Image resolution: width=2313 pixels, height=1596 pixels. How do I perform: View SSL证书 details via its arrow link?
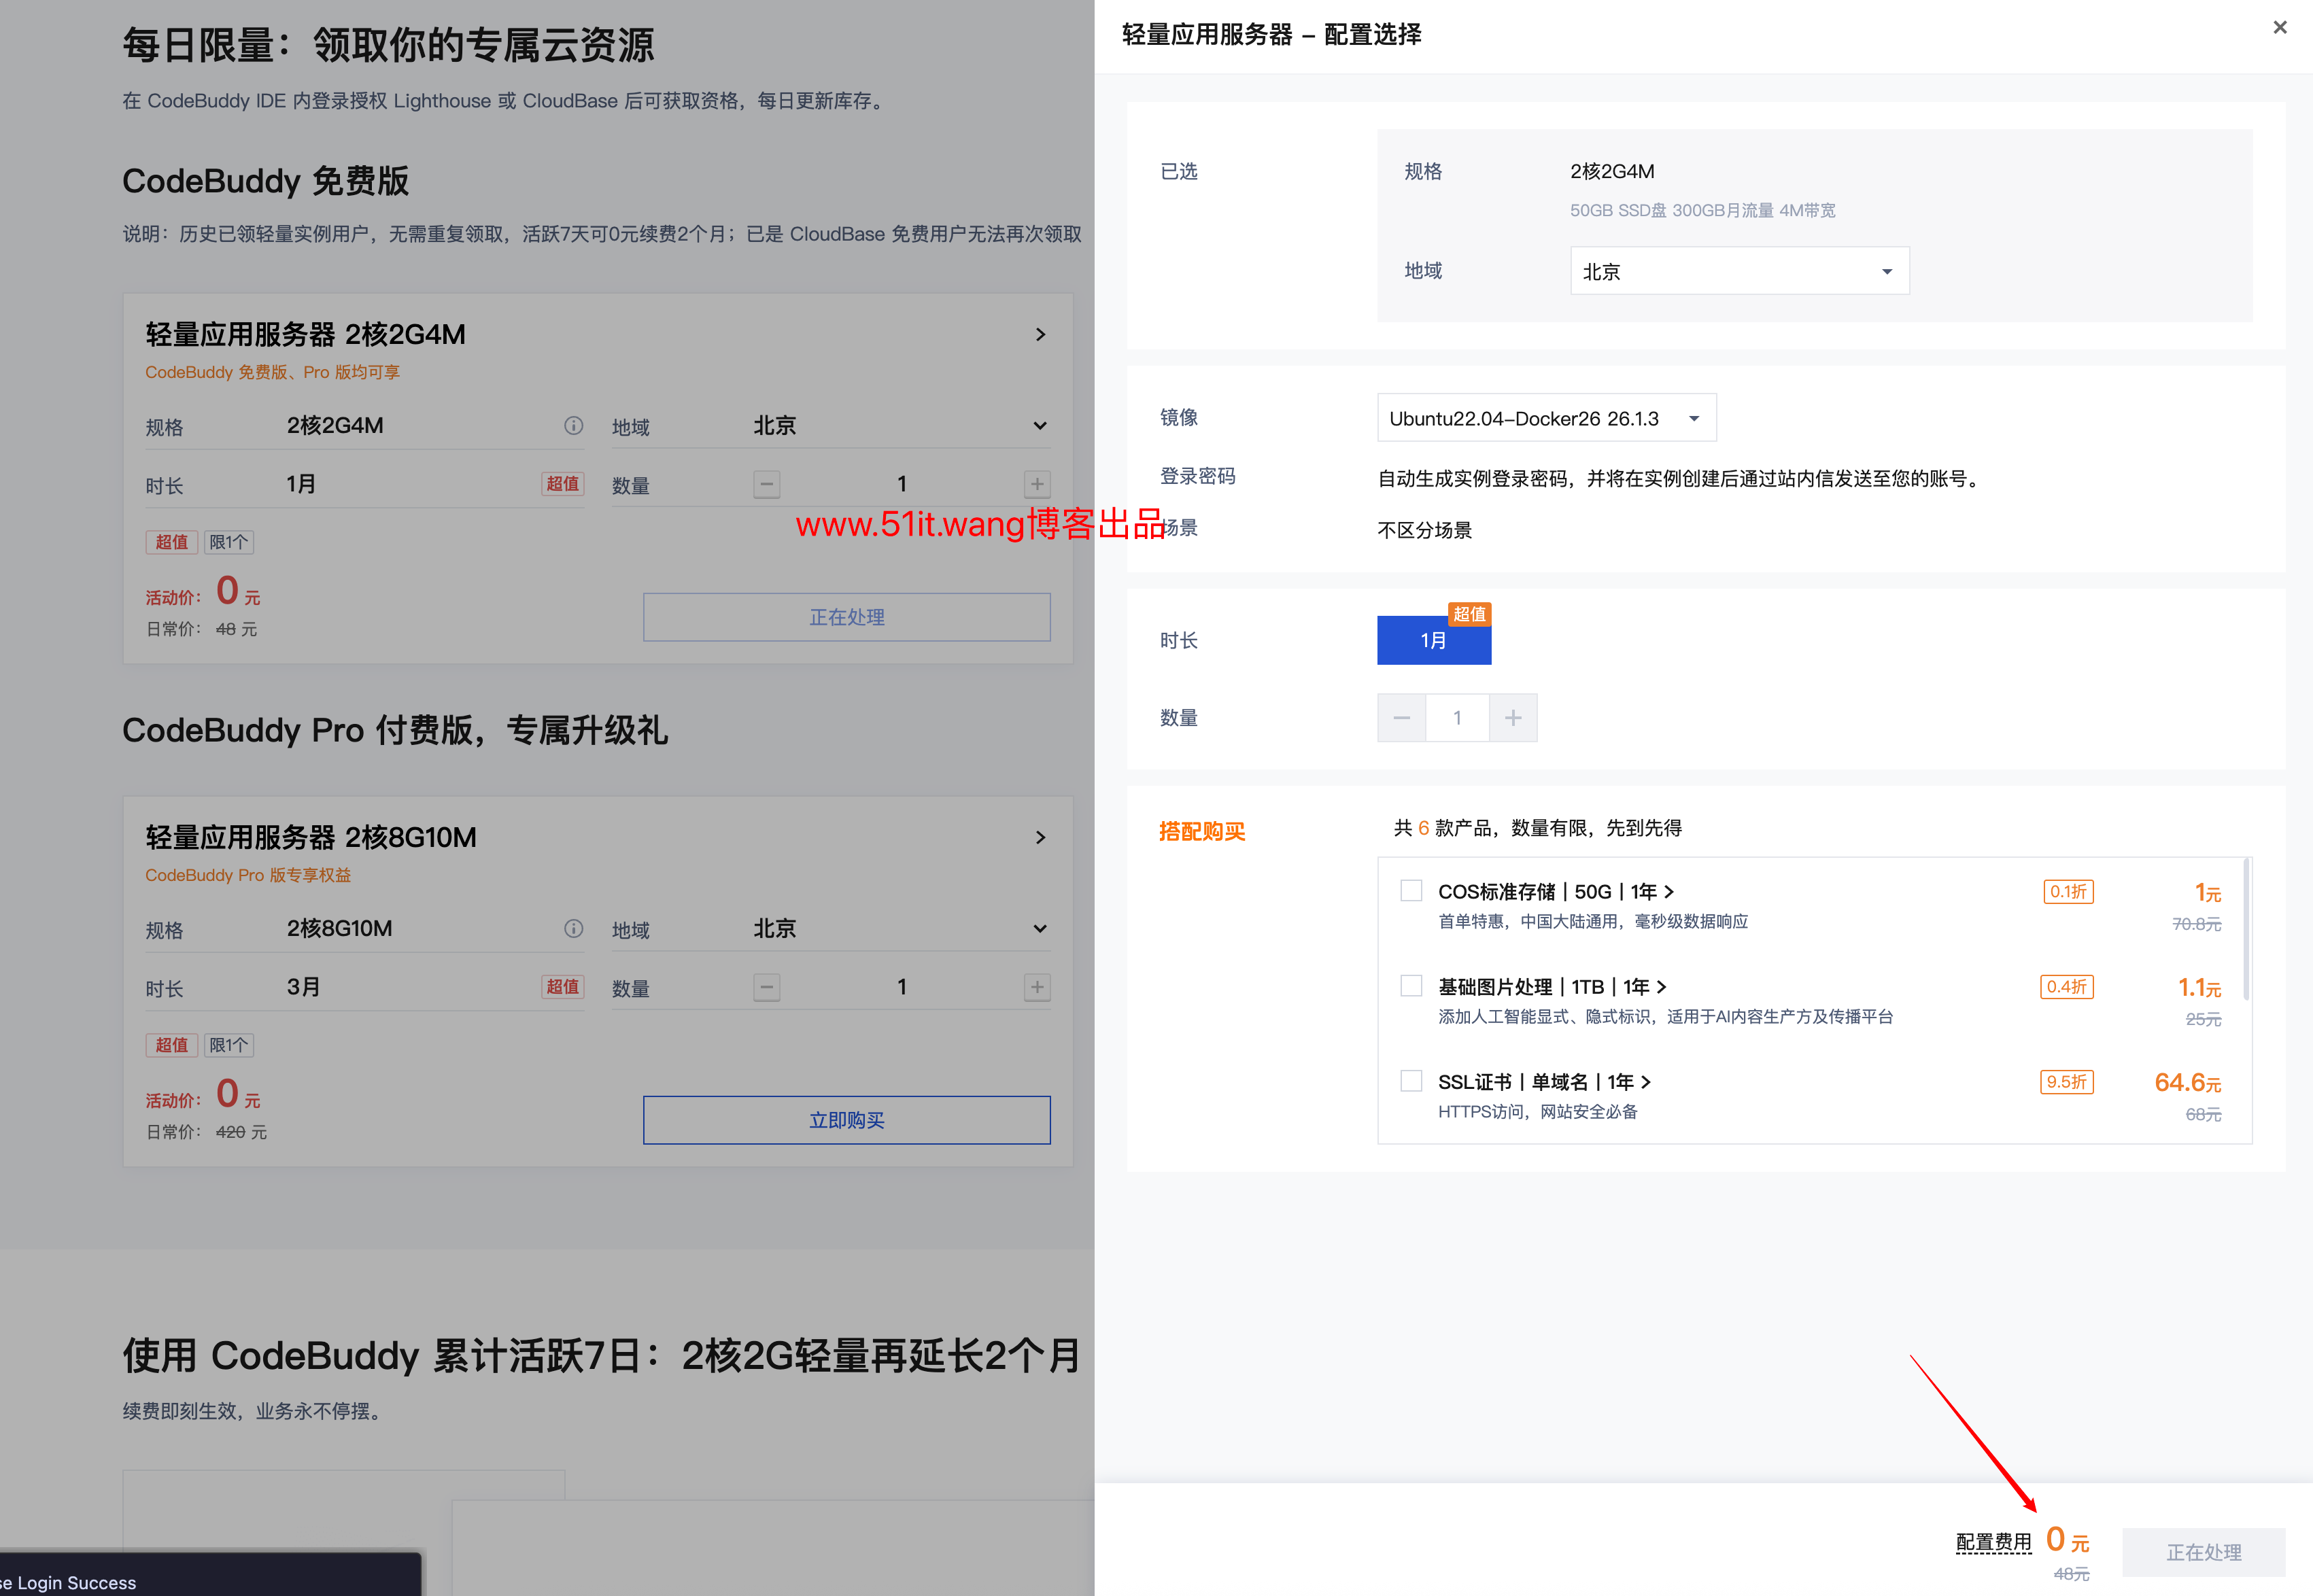(1648, 1082)
